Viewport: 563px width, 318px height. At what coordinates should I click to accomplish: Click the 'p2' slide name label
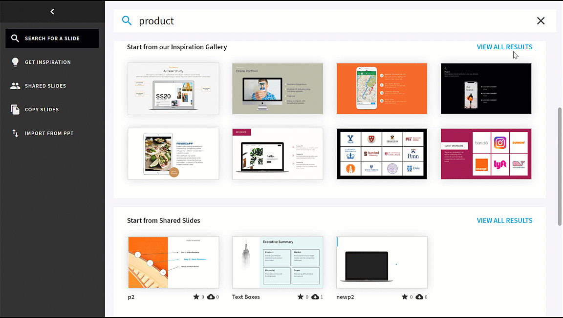131,297
